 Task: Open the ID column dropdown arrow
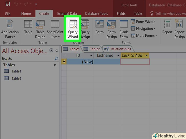coord(91,56)
